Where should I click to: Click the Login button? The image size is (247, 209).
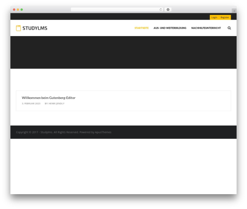click(214, 17)
